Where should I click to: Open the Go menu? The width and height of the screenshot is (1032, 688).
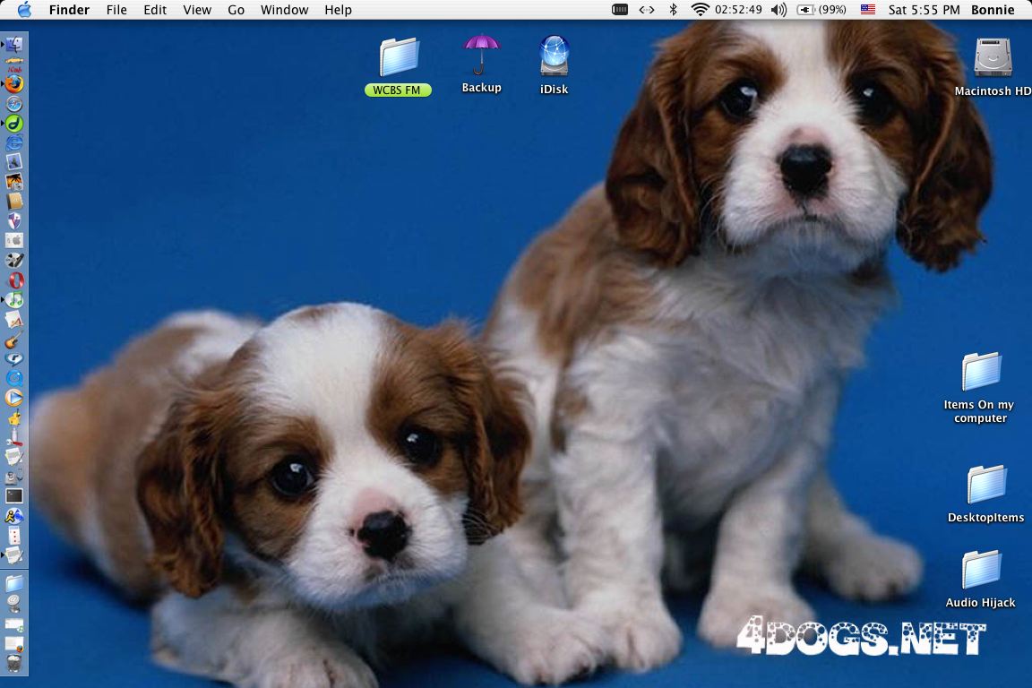[236, 10]
